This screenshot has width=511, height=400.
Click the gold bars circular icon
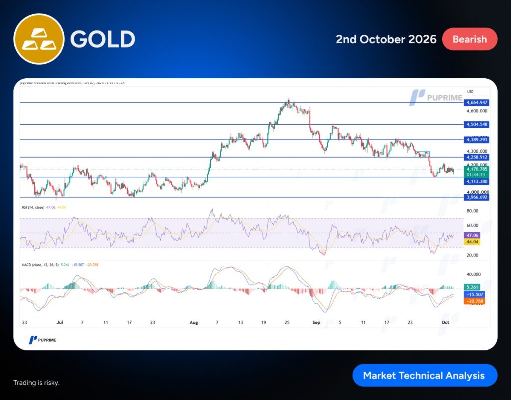click(x=39, y=39)
